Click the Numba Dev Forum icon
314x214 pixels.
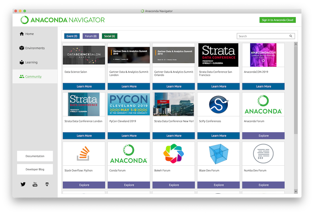[263, 154]
